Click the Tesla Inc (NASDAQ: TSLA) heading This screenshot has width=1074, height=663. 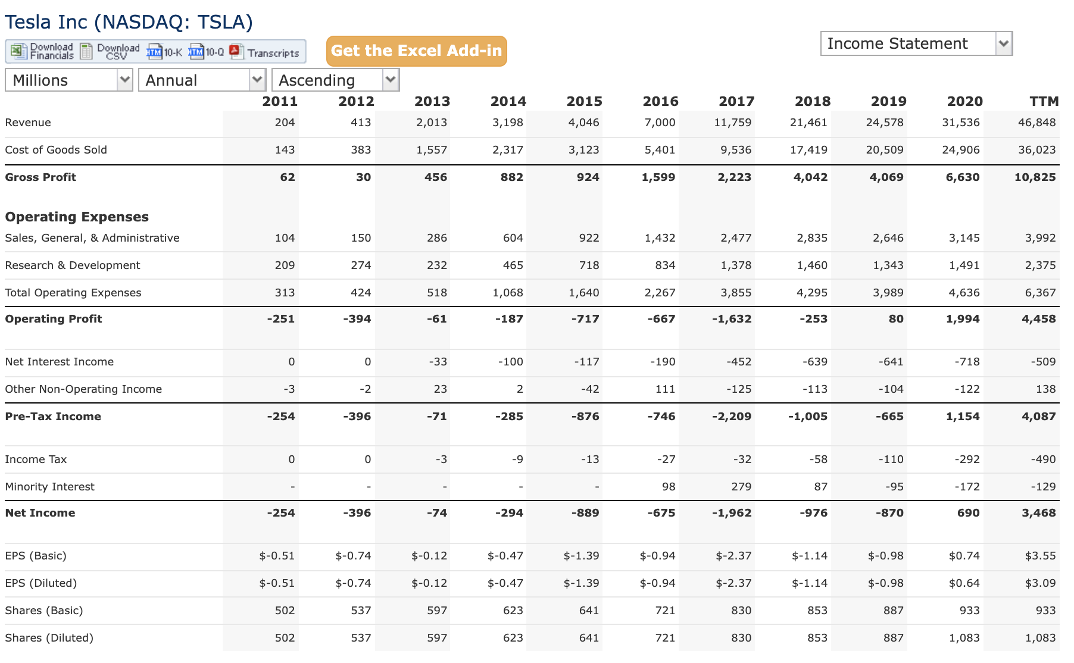[129, 22]
